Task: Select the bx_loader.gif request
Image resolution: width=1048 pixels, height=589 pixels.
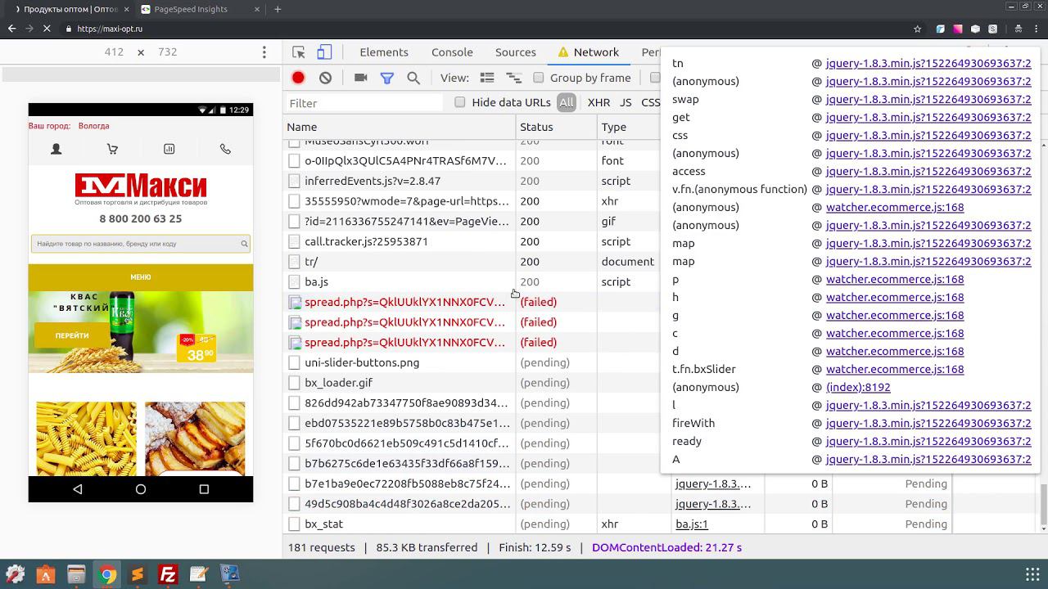Action: [x=472, y=383]
